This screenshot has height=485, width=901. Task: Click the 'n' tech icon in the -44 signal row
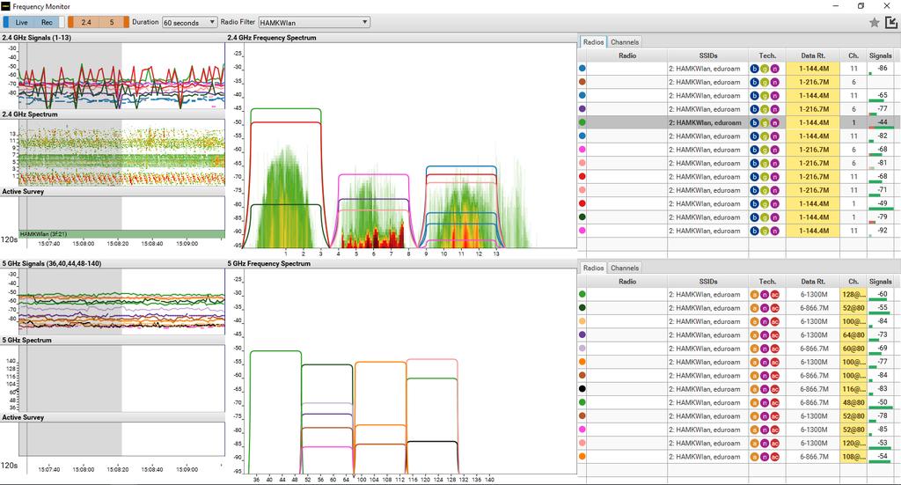774,122
